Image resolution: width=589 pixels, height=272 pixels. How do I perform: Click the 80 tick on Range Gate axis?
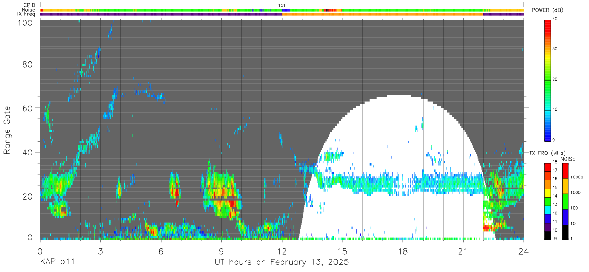pyautogui.click(x=28, y=64)
